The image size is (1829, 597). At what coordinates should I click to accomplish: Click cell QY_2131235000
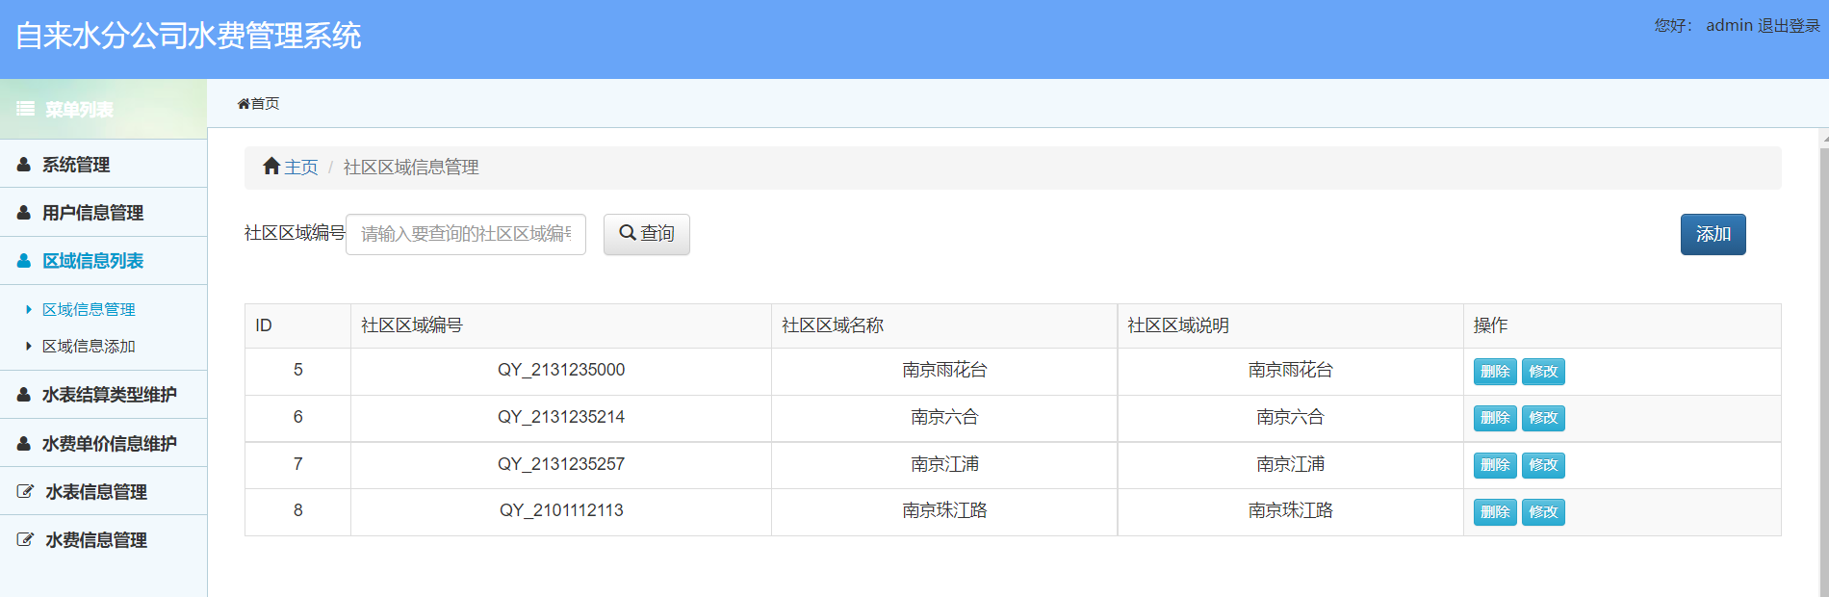(561, 370)
